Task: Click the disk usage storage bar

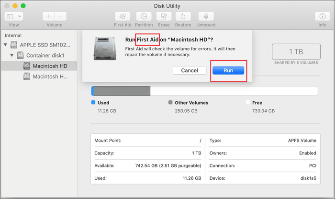Action: click(x=204, y=91)
